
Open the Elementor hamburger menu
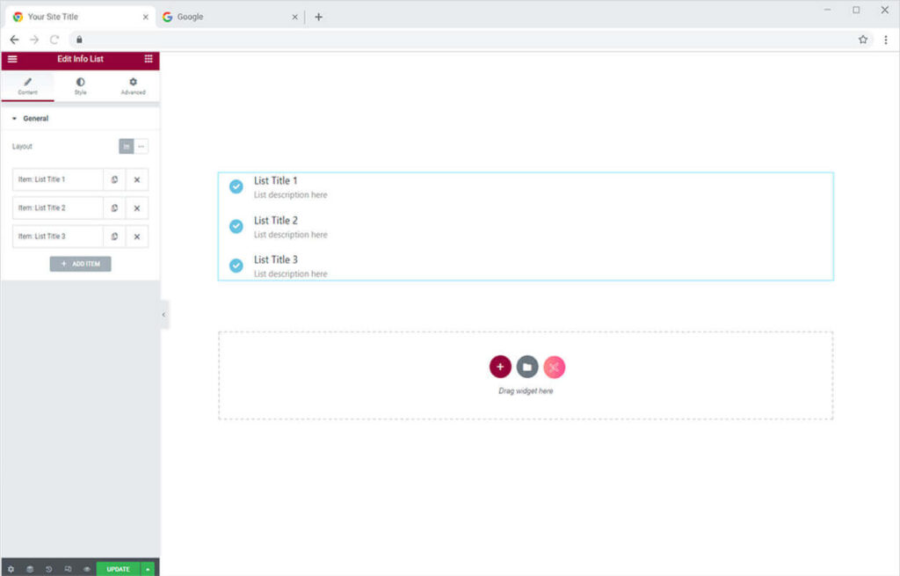click(12, 59)
